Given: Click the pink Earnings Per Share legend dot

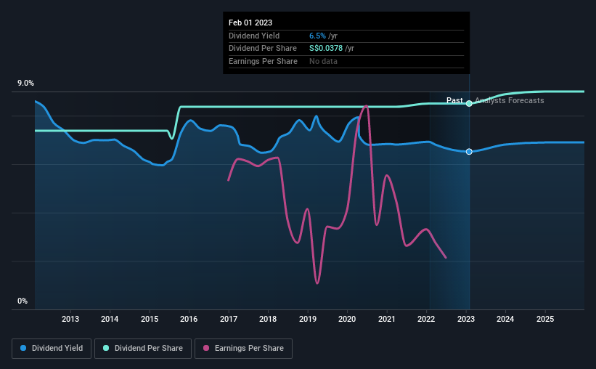Looking at the screenshot, I should click(x=206, y=348).
